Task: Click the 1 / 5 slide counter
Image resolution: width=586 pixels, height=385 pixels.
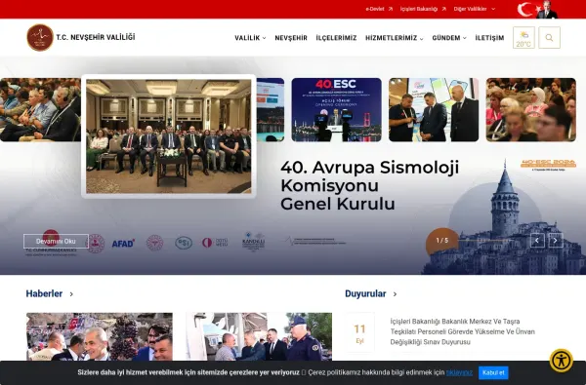Action: (442, 241)
